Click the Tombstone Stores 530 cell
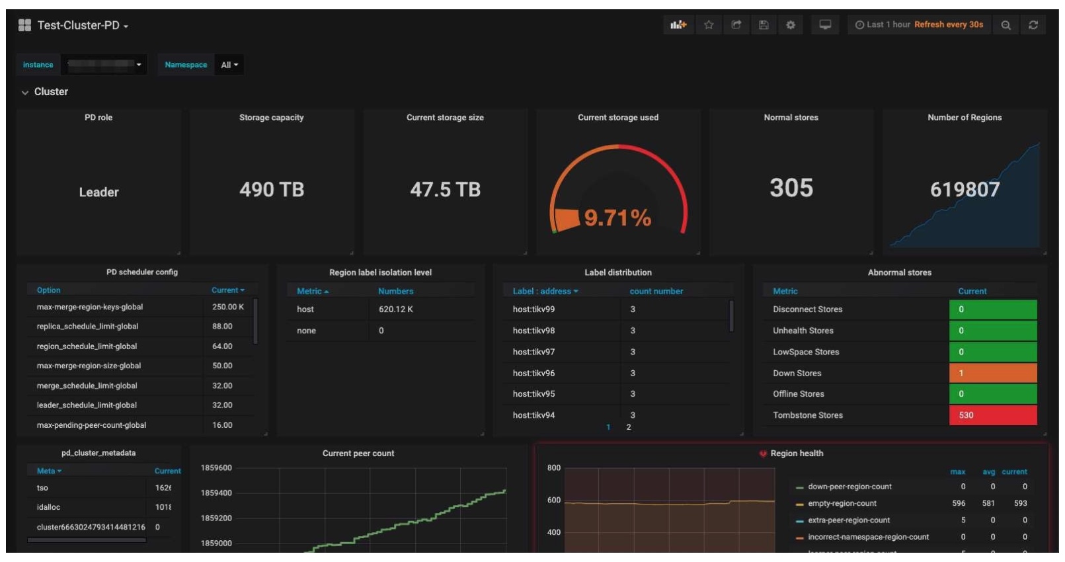 click(993, 415)
